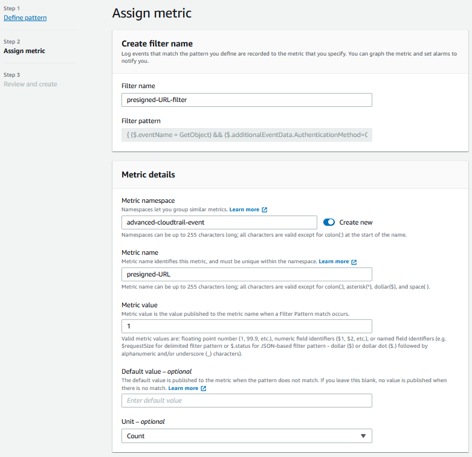Select the Assign metric step
The width and height of the screenshot is (472, 457).
point(24,51)
